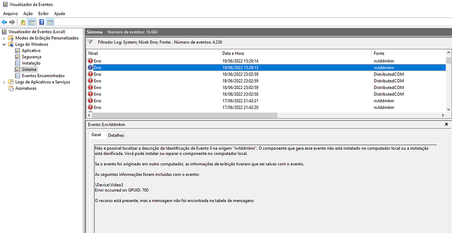Image resolution: width=452 pixels, height=233 pixels.
Task: Select Modos de Exibição Personalizados in the tree
Action: point(47,38)
